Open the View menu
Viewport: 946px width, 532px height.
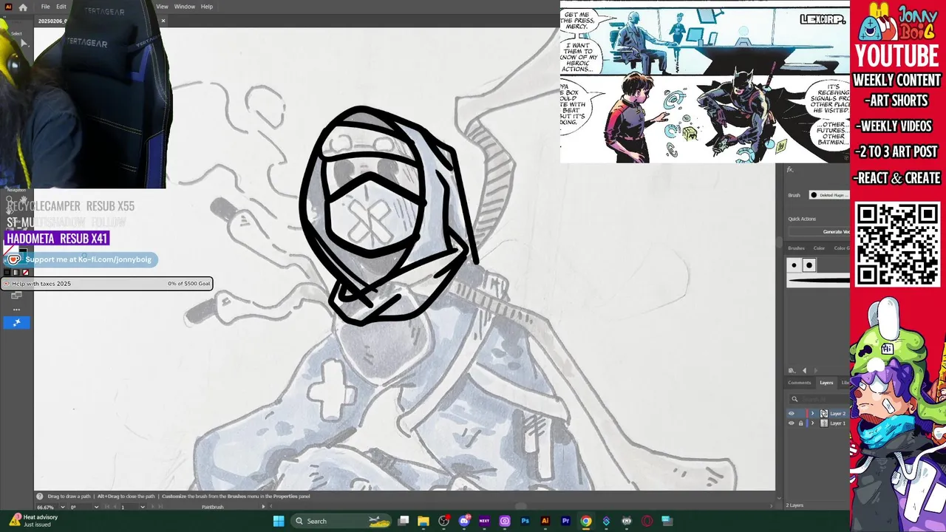pyautogui.click(x=162, y=7)
